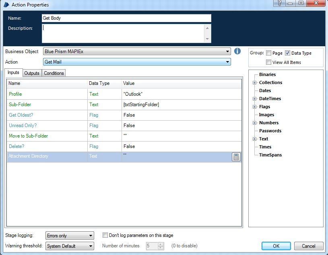The width and height of the screenshot is (328, 255).
Task: Click the Name field containing Get Body
Action: [126, 18]
